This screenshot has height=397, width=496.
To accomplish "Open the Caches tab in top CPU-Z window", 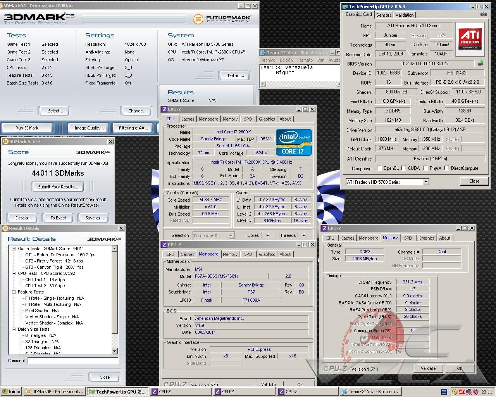I will 188,119.
